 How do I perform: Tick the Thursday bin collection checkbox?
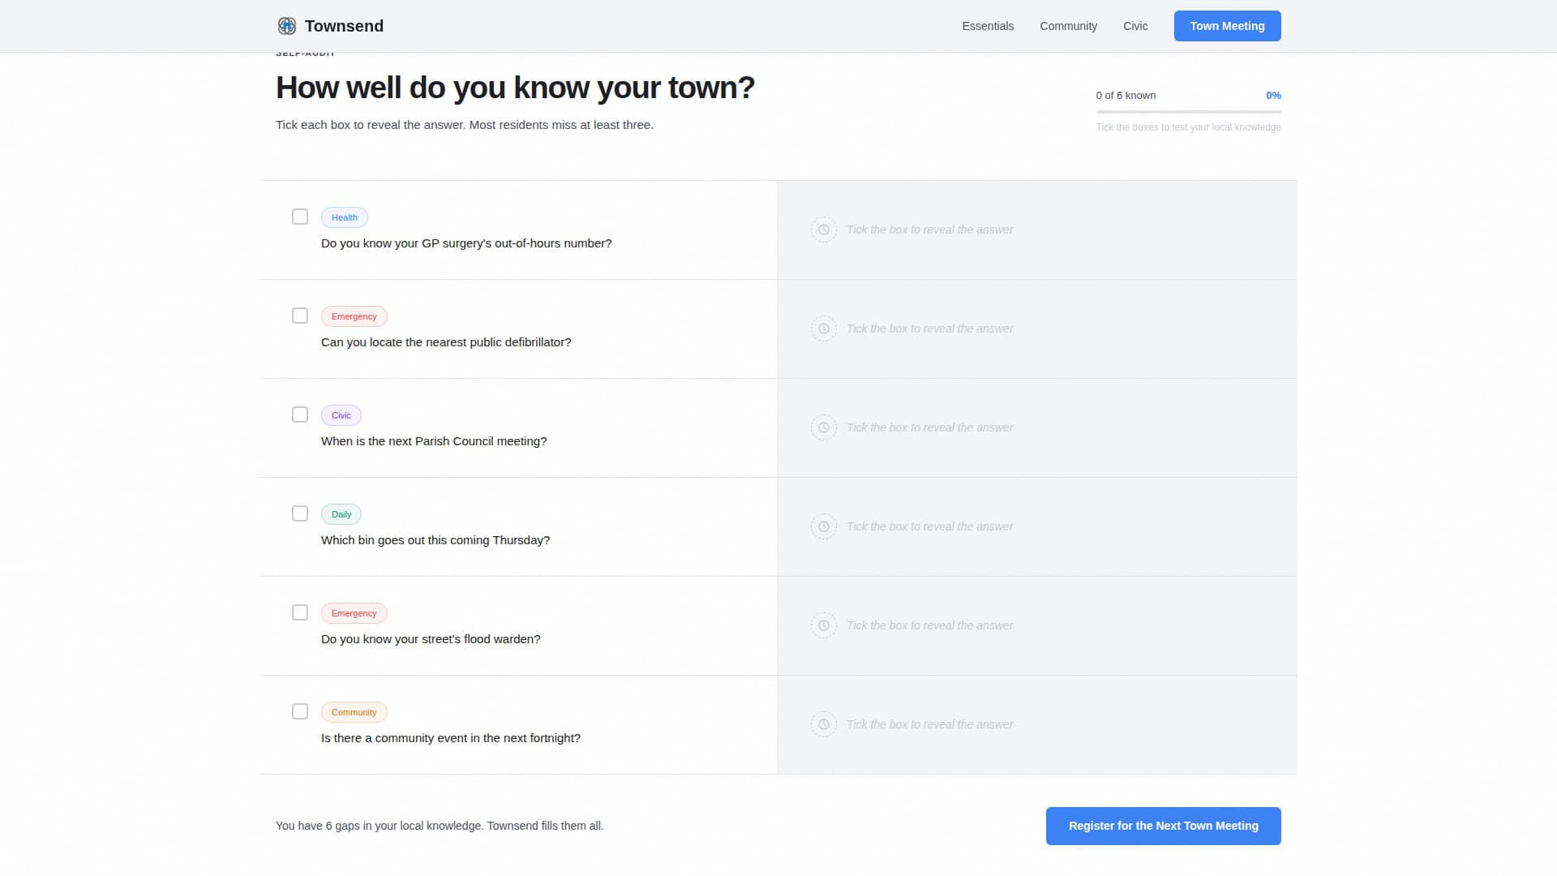[300, 513]
